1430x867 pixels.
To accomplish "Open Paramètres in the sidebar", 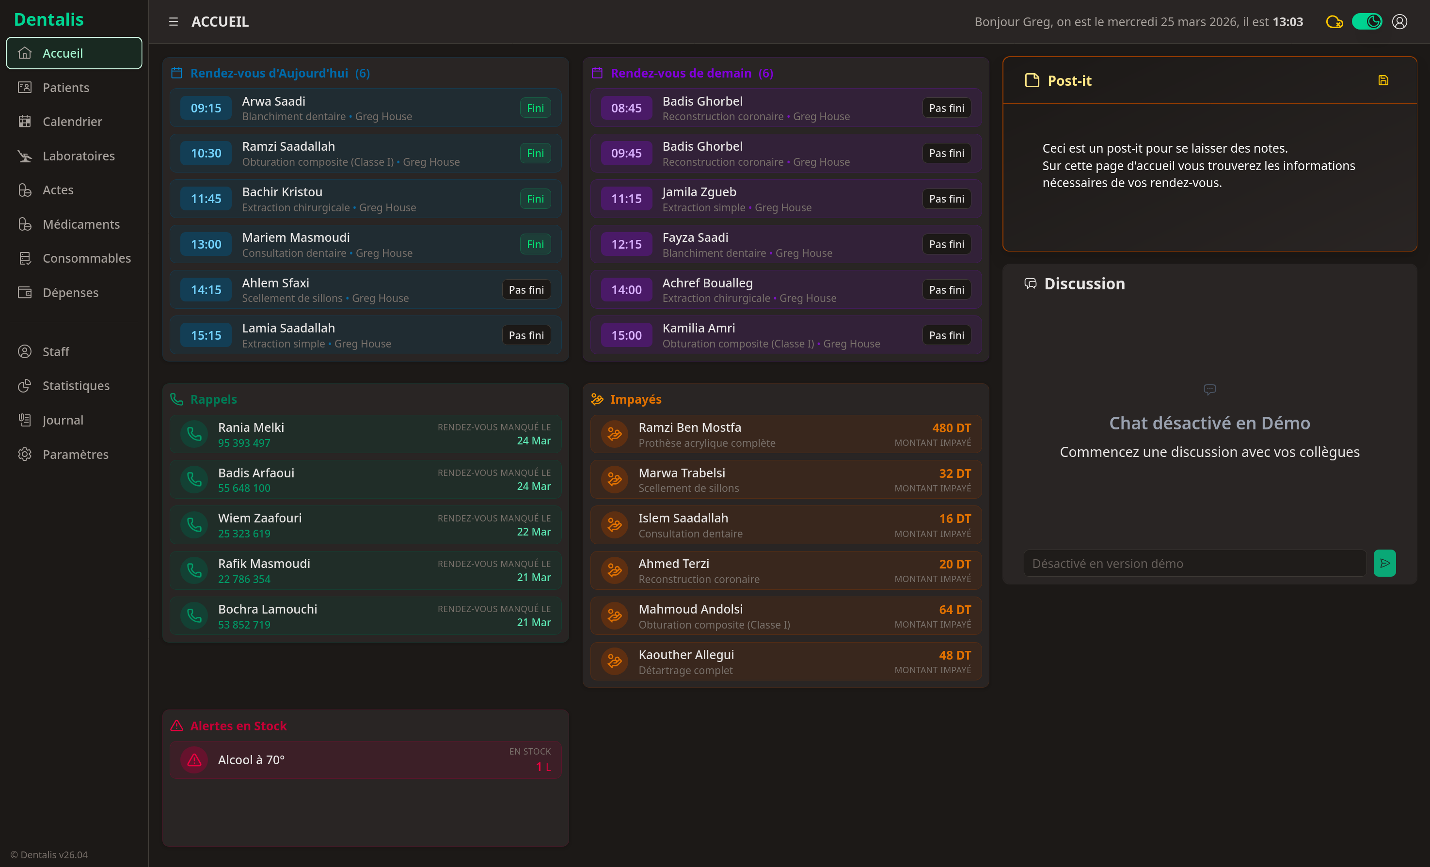I will tap(76, 455).
